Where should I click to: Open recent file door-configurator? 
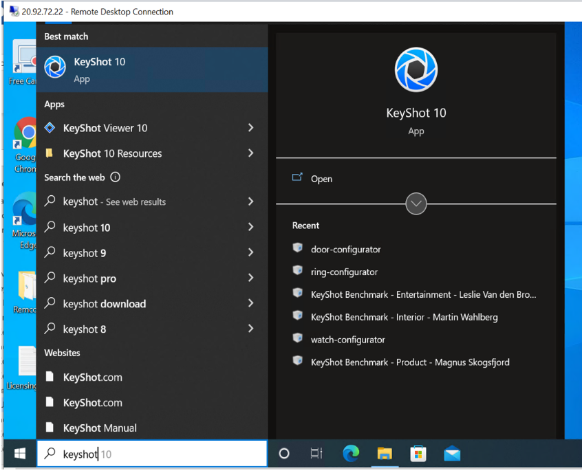pos(345,250)
